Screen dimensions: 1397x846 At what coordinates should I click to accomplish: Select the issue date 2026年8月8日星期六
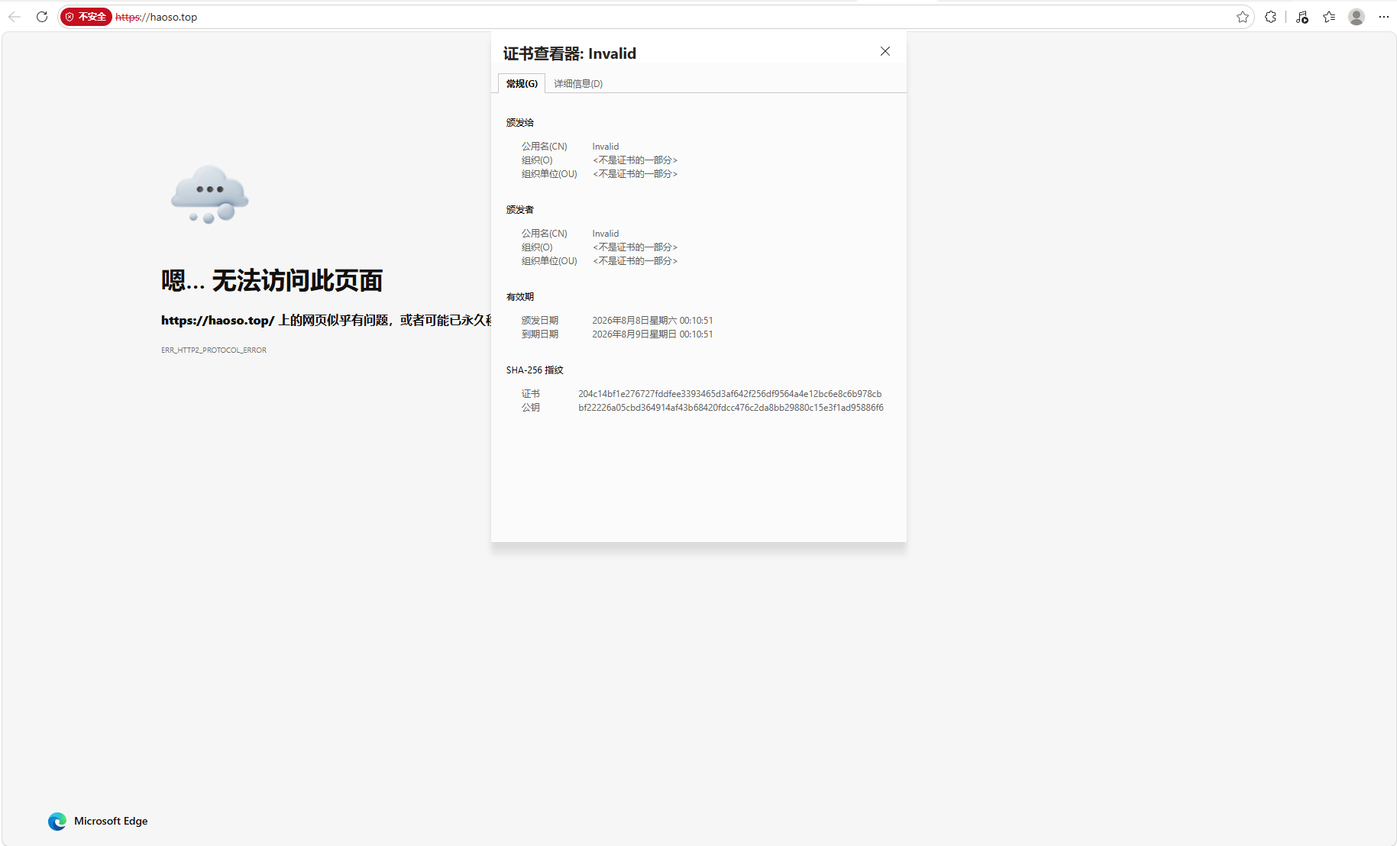pyautogui.click(x=652, y=321)
